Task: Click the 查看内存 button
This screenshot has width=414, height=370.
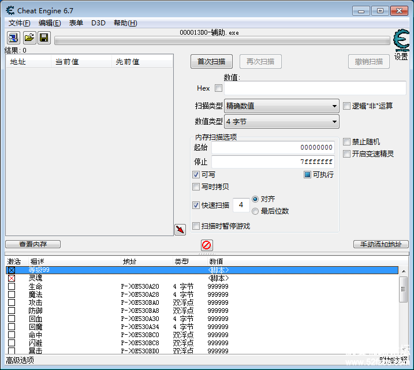Action: (x=33, y=244)
